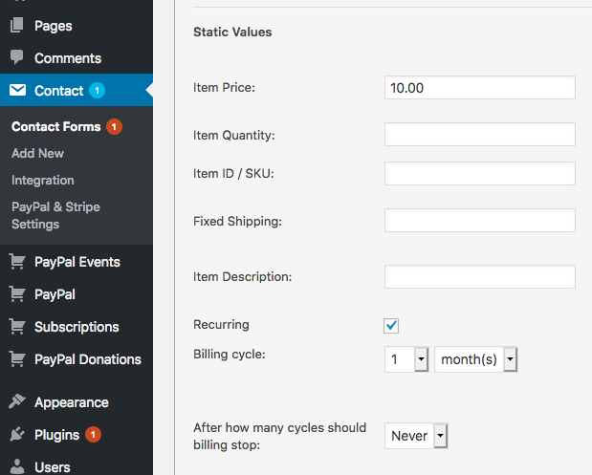Screen dimensions: 592x475
Task: Click the Comments speech bubble icon
Action: pos(16,57)
